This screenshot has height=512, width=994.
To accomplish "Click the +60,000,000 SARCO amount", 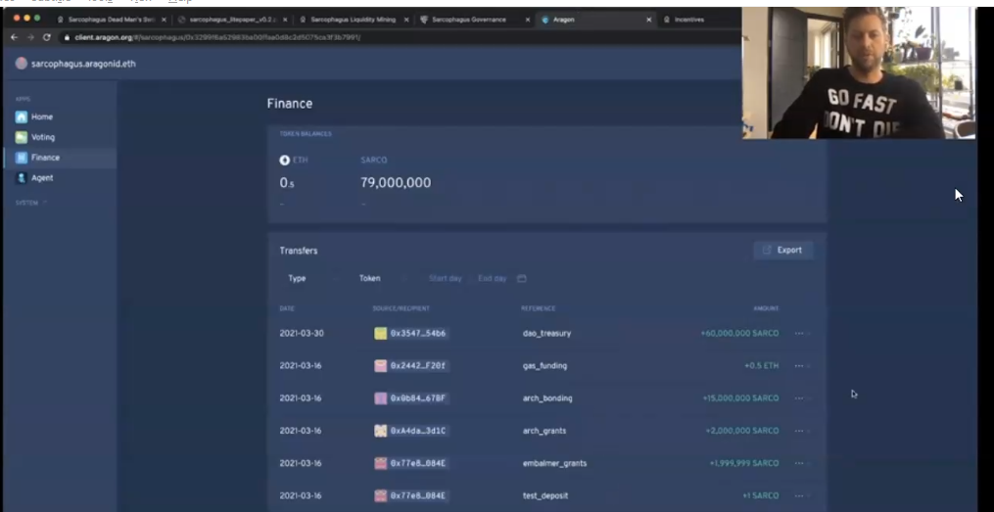I will coord(739,333).
